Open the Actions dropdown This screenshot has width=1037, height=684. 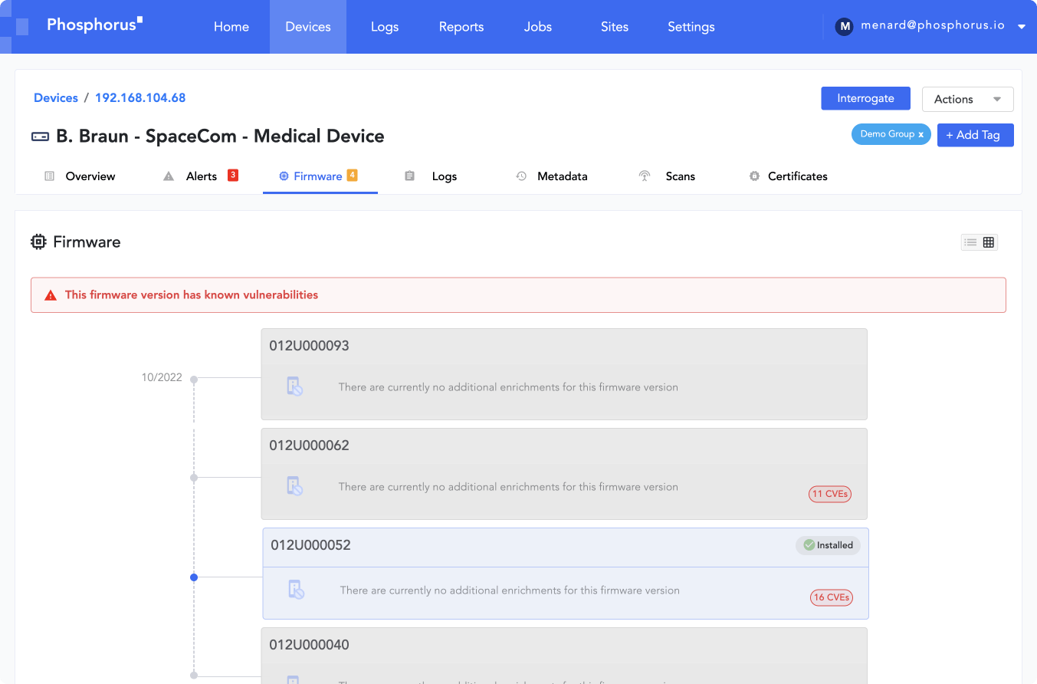click(x=967, y=99)
